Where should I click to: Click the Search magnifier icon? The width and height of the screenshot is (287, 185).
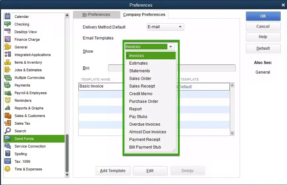tap(8, 131)
